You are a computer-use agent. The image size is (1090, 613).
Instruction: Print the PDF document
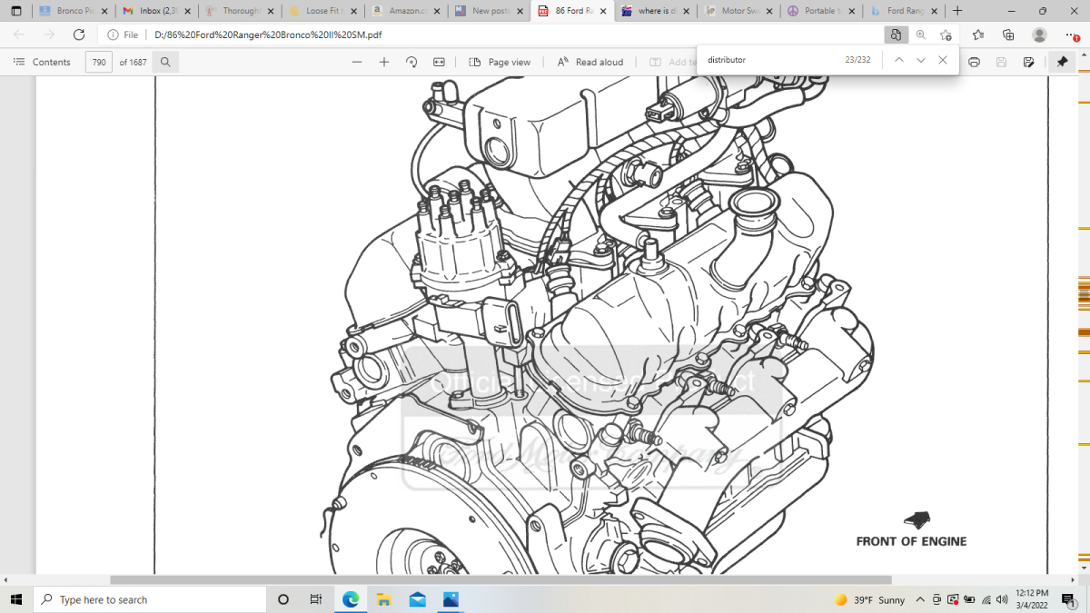[974, 62]
